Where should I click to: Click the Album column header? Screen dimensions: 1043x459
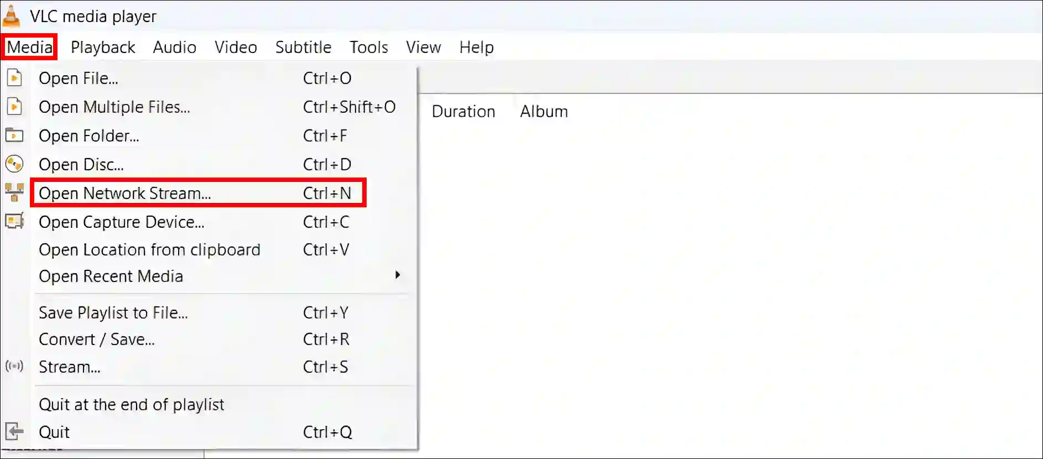544,111
